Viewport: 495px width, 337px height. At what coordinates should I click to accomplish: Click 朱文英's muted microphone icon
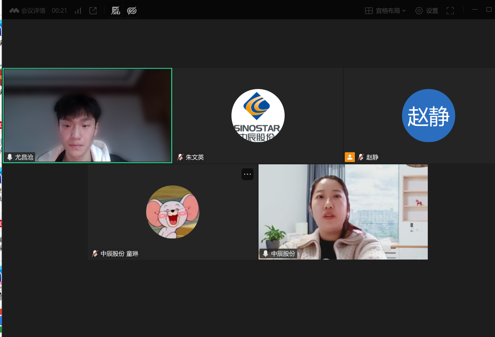[180, 157]
